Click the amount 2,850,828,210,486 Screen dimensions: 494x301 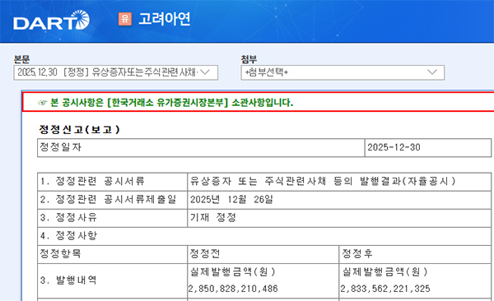233,289
